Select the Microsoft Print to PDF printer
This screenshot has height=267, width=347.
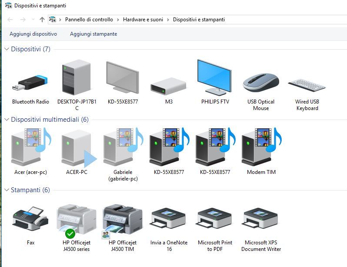pyautogui.click(x=214, y=219)
